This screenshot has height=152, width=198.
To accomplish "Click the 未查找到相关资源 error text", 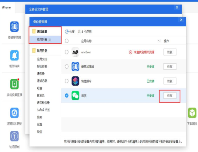I will point(144,52).
